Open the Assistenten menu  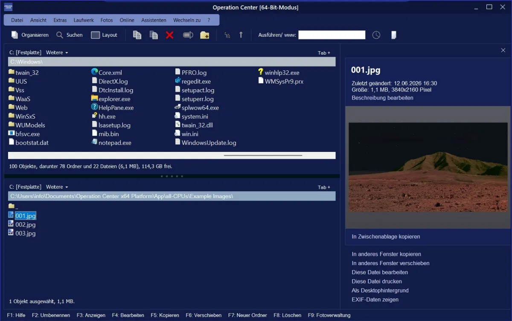pos(154,20)
